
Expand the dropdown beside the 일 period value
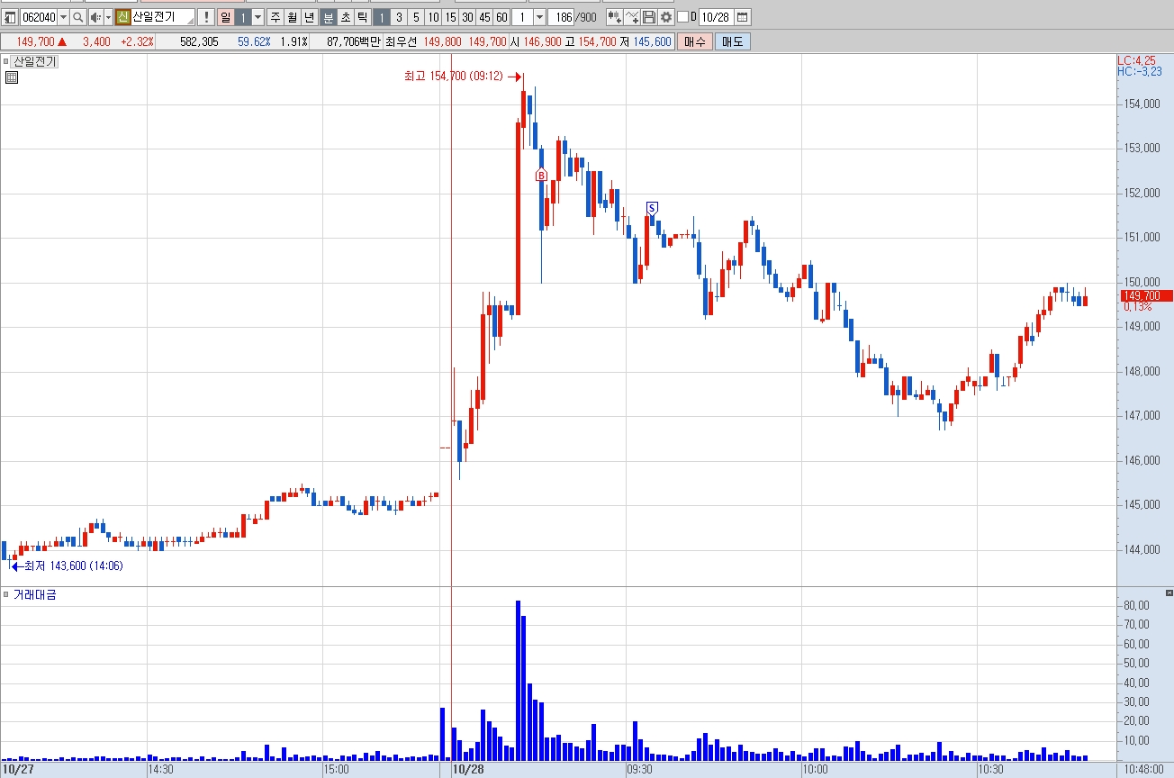click(x=257, y=17)
